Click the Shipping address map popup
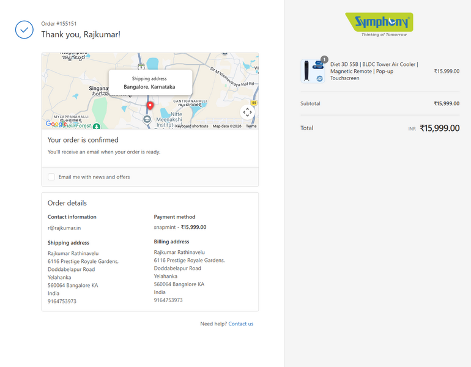 (150, 83)
